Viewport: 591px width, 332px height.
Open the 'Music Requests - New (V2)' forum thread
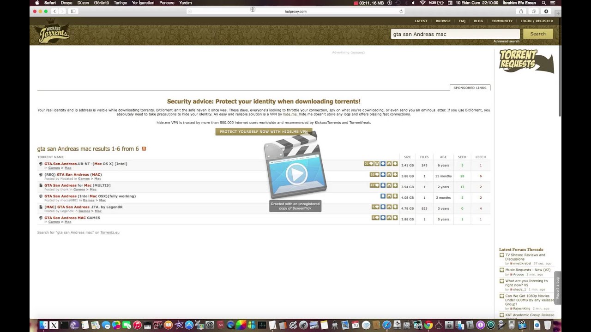tap(528, 270)
